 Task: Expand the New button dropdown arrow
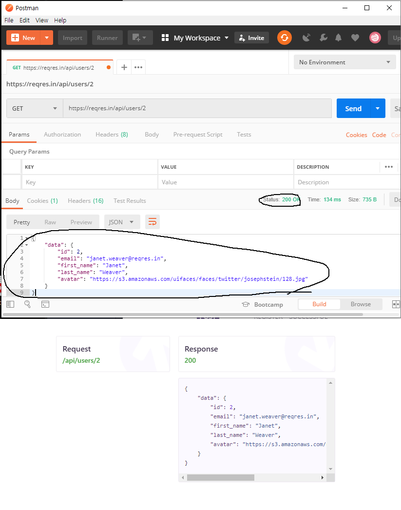(x=47, y=38)
